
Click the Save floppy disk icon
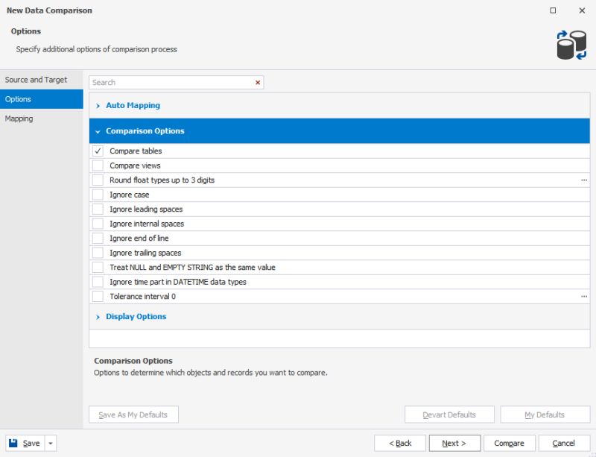pos(13,442)
